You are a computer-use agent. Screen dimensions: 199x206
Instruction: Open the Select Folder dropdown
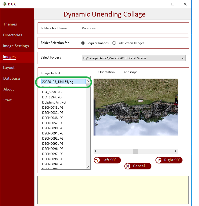pos(134,58)
